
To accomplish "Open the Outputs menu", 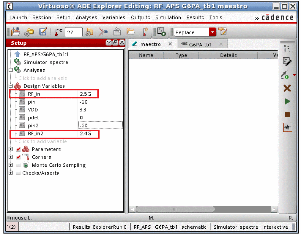I will [x=140, y=18].
